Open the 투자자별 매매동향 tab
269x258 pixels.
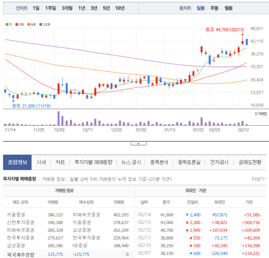pyautogui.click(x=93, y=162)
